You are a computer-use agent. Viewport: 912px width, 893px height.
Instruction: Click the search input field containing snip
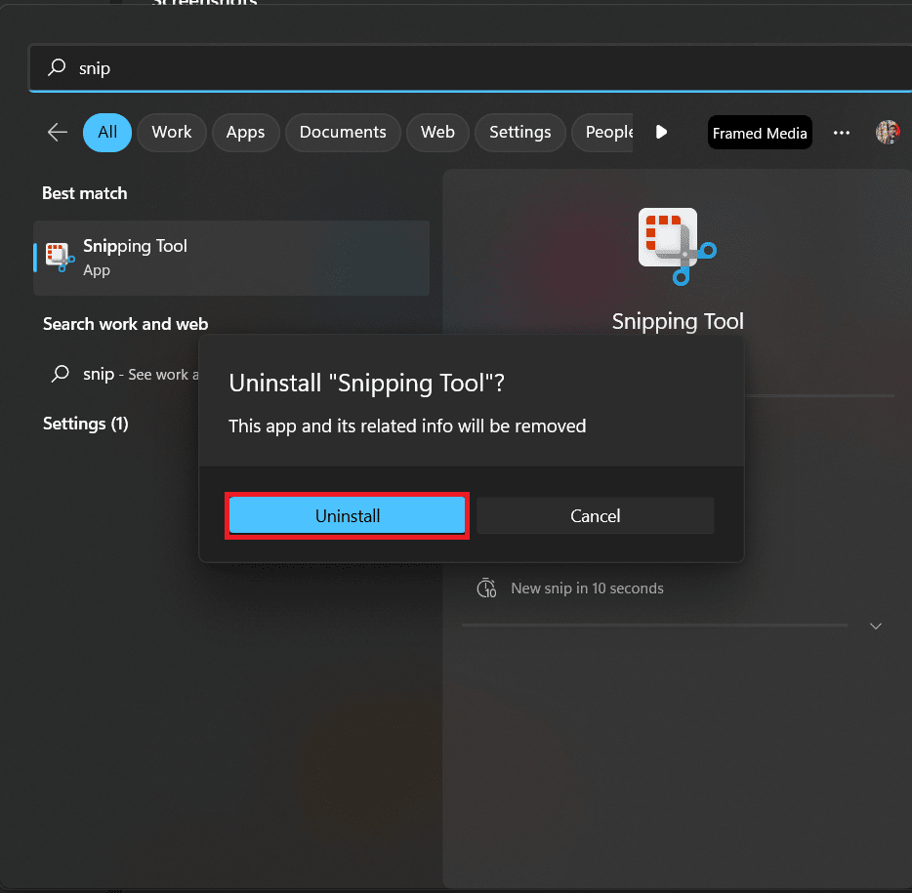[470, 68]
